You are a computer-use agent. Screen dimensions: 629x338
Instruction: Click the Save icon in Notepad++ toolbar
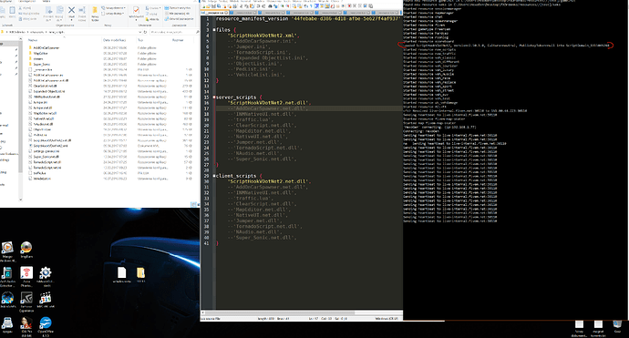click(x=213, y=6)
